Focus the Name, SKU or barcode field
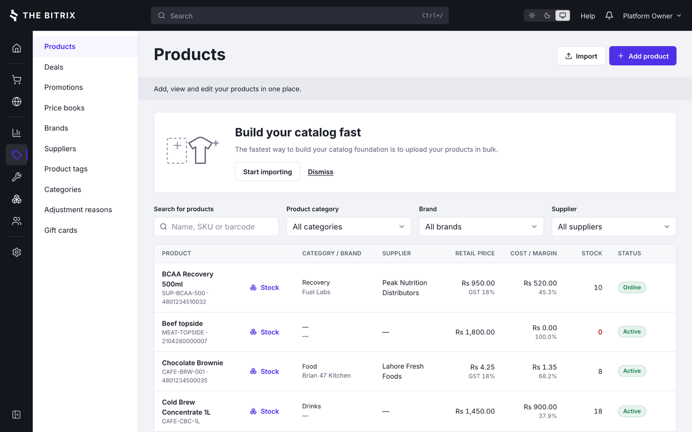 click(216, 227)
